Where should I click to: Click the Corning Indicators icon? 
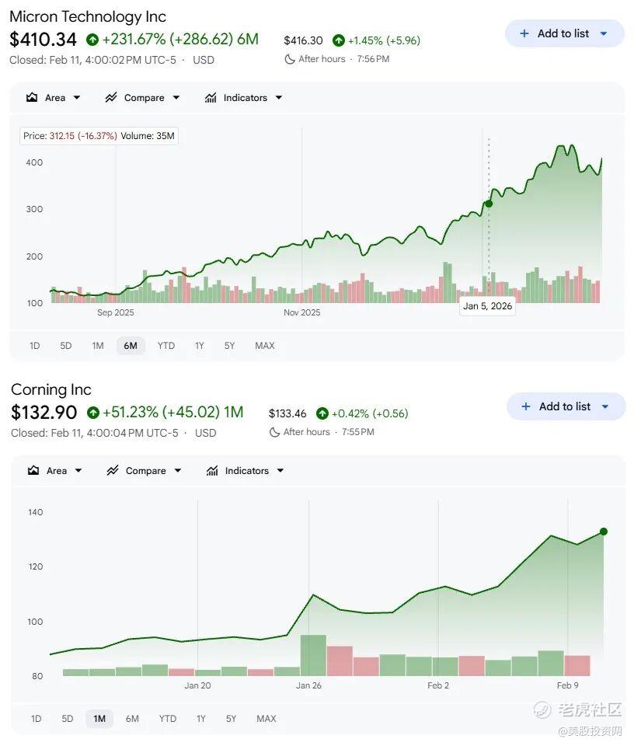coord(212,471)
